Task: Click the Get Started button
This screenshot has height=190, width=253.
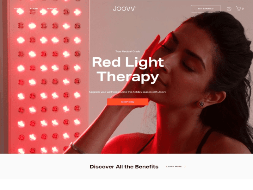Action: tap(206, 9)
